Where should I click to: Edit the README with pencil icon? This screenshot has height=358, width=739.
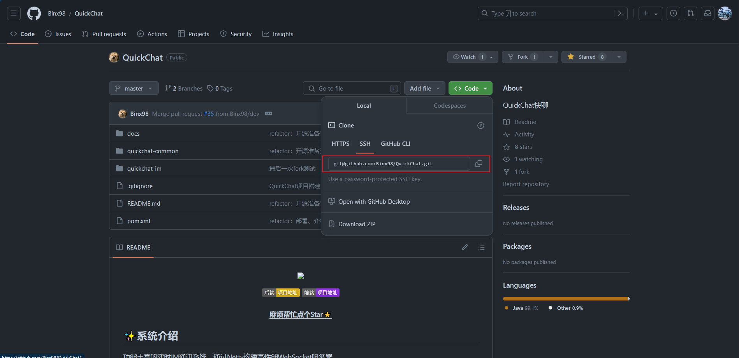[465, 247]
